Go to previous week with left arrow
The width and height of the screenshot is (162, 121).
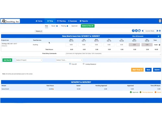coord(143,31)
